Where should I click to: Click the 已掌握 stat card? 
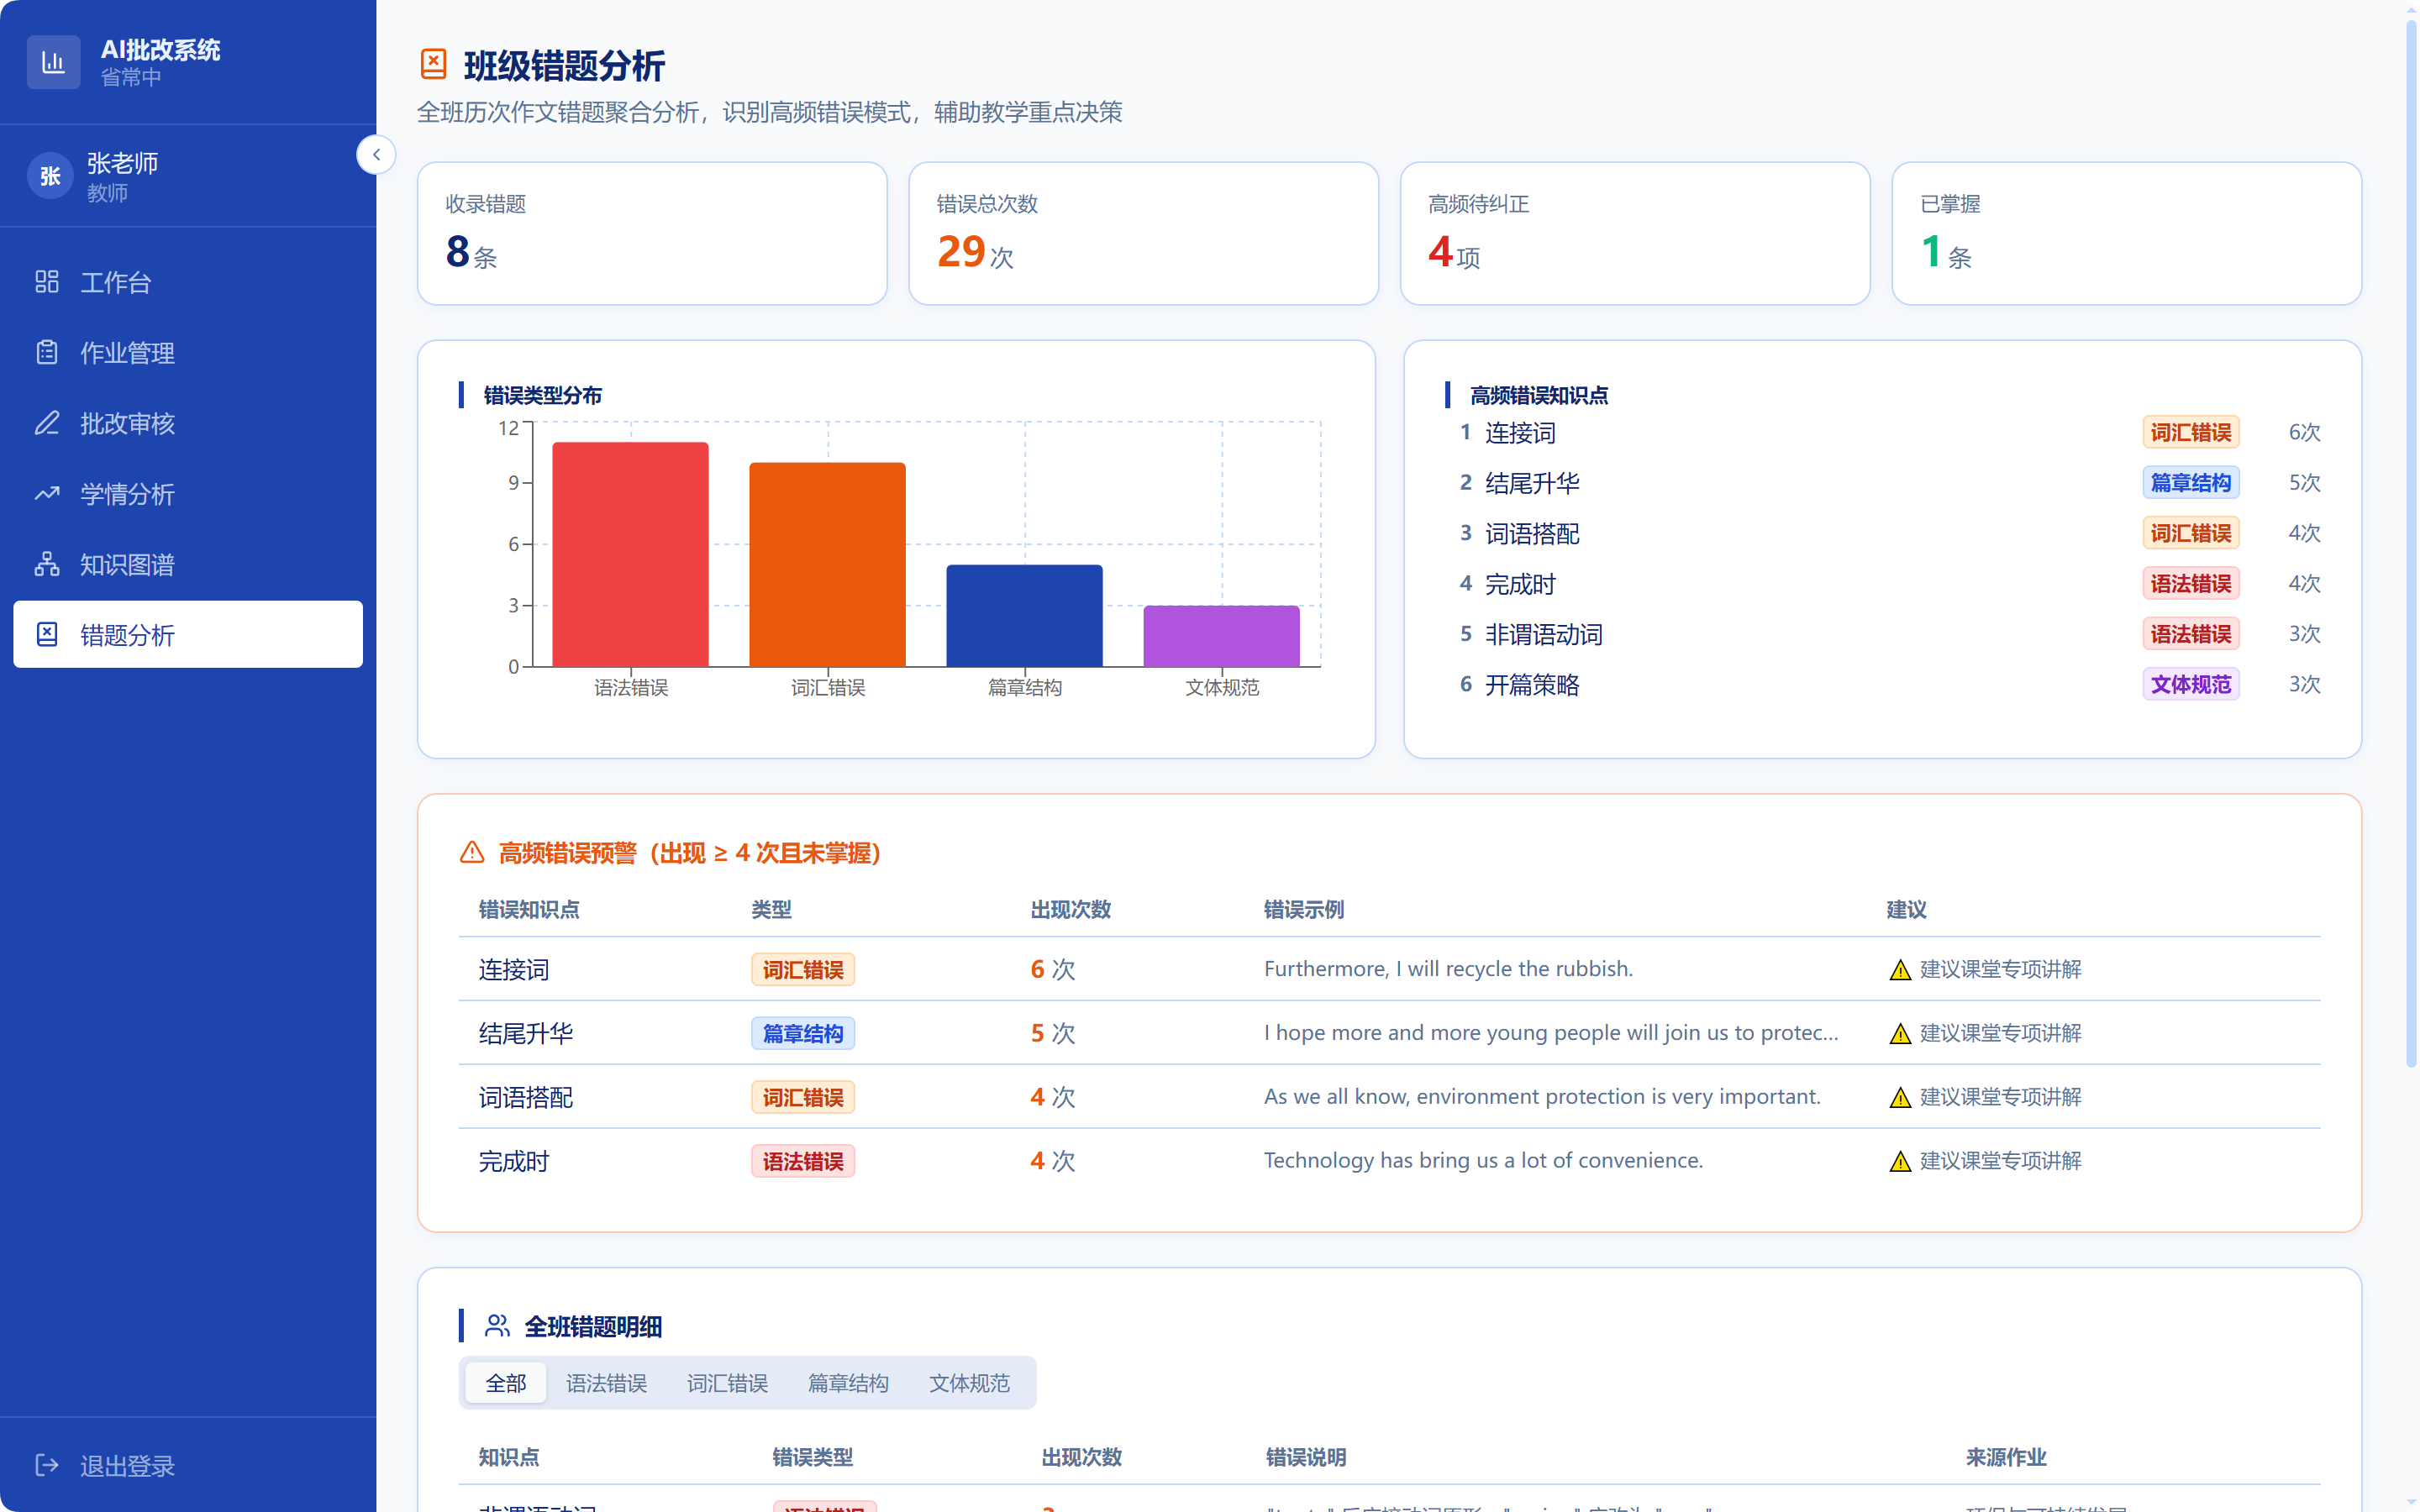coord(2127,234)
